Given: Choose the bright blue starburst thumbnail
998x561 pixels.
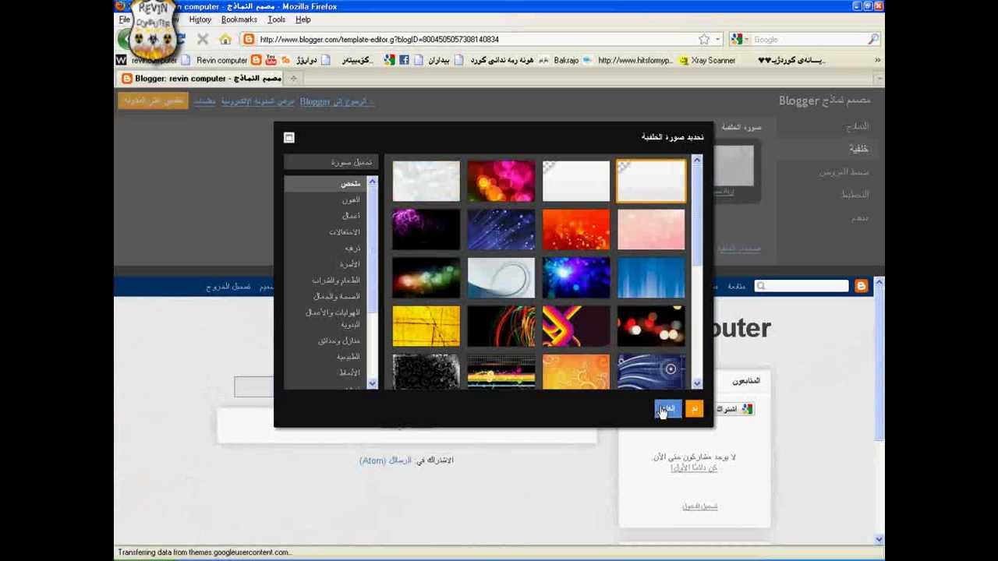Looking at the screenshot, I should tap(576, 277).
